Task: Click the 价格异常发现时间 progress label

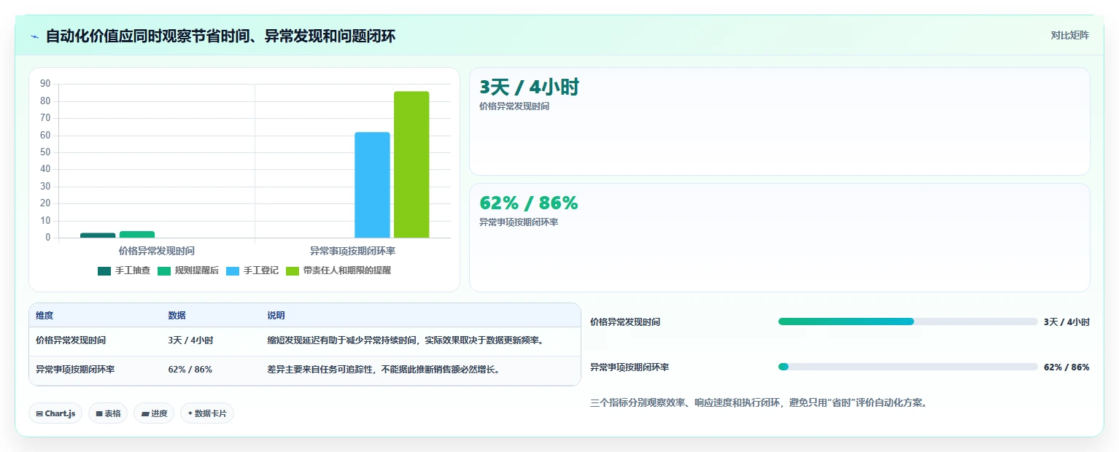Action: (625, 322)
